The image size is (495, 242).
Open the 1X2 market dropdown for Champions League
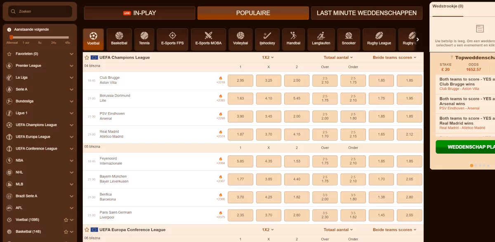[x=268, y=57]
